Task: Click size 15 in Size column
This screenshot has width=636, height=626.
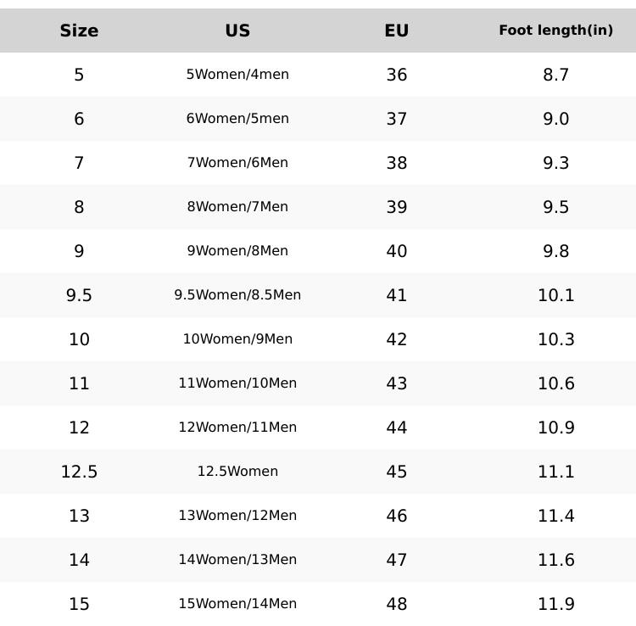Action: tap(79, 604)
